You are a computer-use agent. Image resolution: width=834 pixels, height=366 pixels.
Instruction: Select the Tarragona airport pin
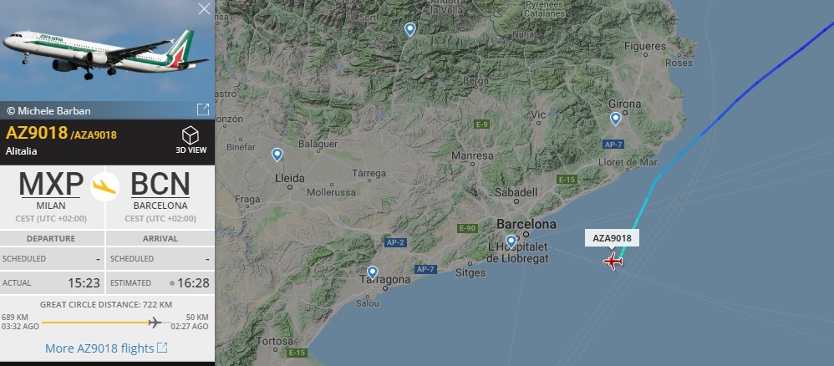click(373, 273)
